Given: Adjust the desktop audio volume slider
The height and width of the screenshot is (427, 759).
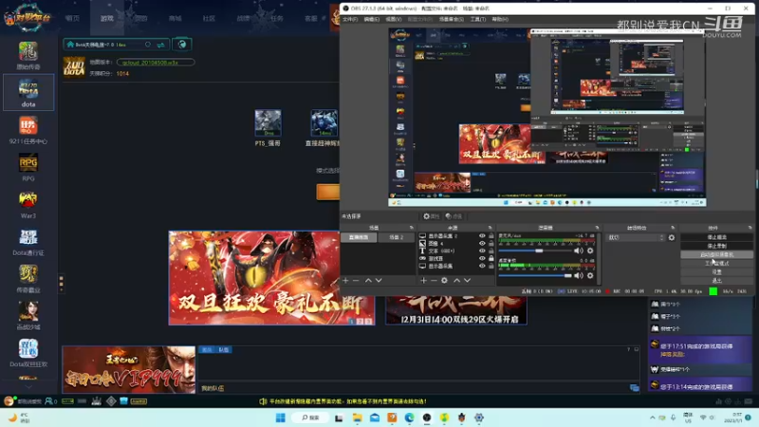Looking at the screenshot, I should 535,275.
